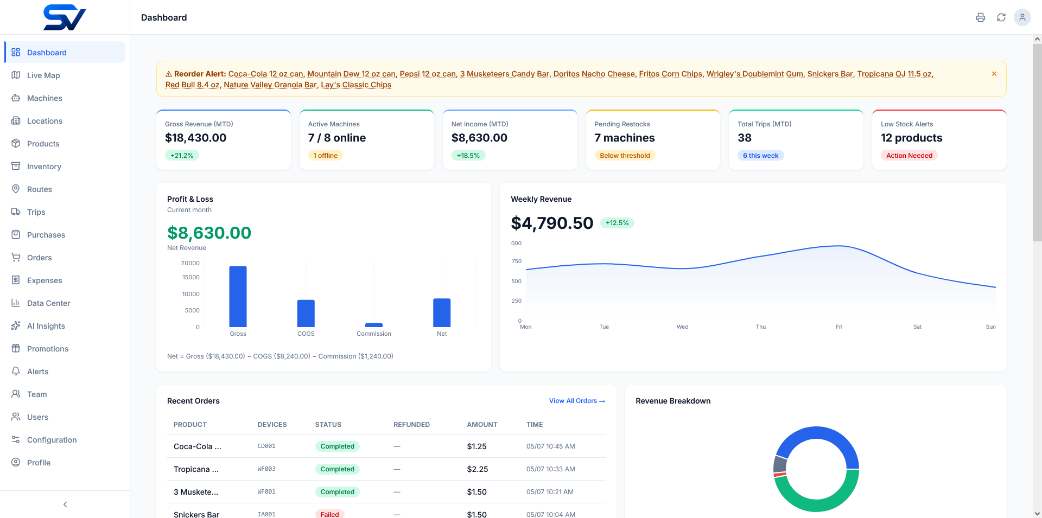The height and width of the screenshot is (518, 1042).
Task: Click the '6 this week' badge
Action: point(760,156)
